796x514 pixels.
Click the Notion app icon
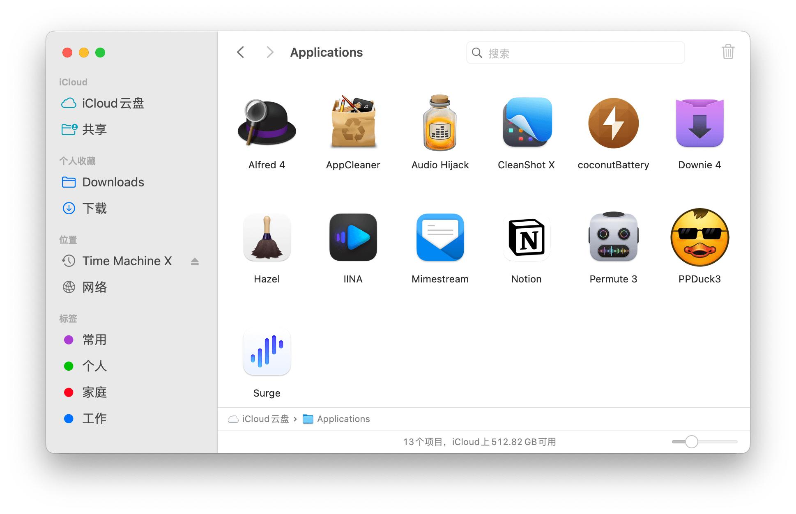(x=527, y=237)
